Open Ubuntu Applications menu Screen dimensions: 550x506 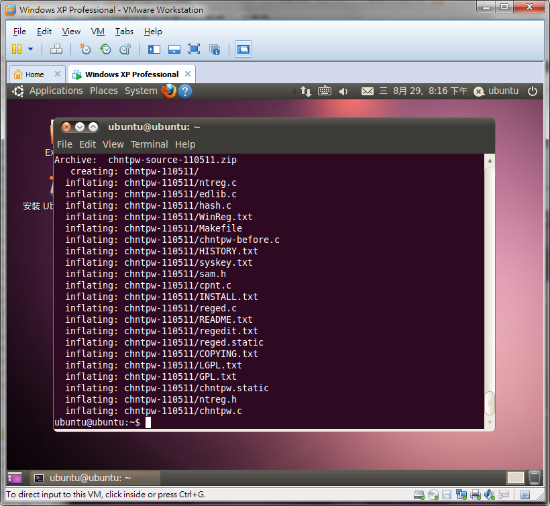pyautogui.click(x=56, y=91)
